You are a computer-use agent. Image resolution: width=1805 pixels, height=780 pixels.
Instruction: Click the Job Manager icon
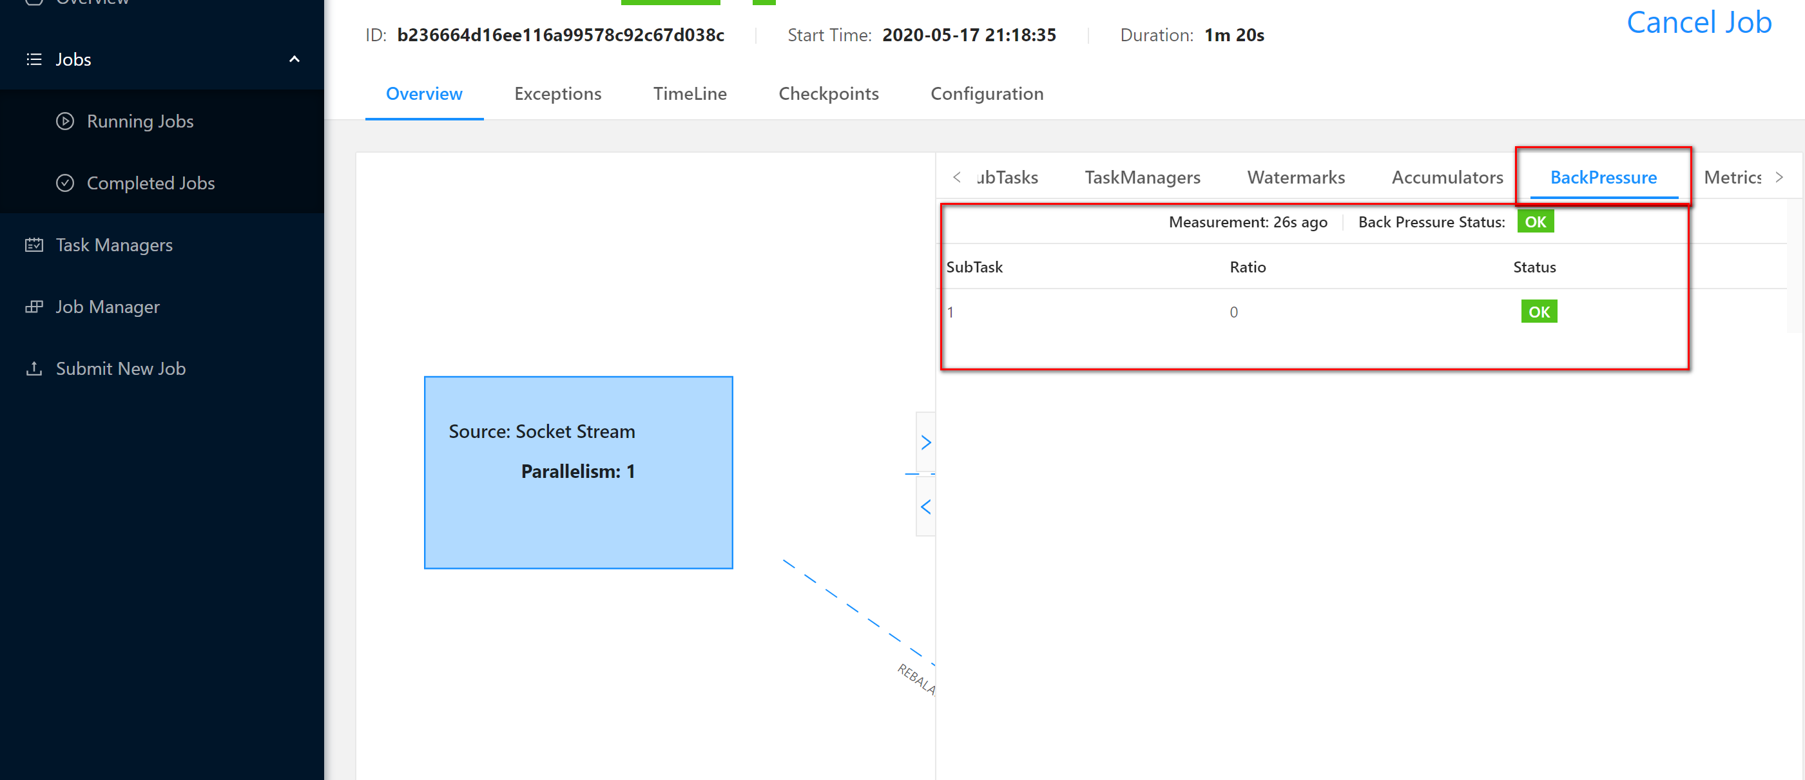pyautogui.click(x=34, y=307)
